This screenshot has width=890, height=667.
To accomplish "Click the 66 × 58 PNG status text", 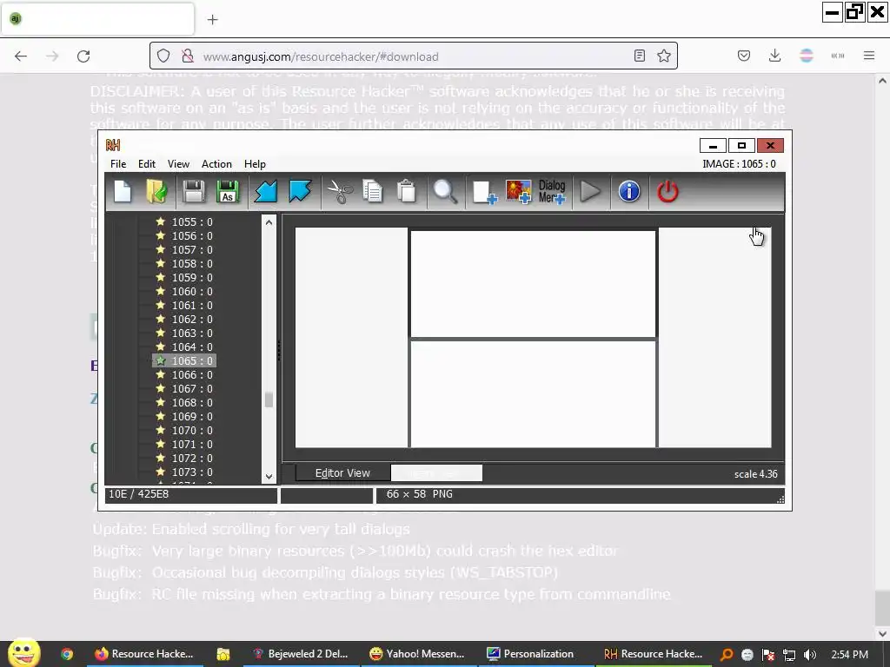I will click(420, 494).
